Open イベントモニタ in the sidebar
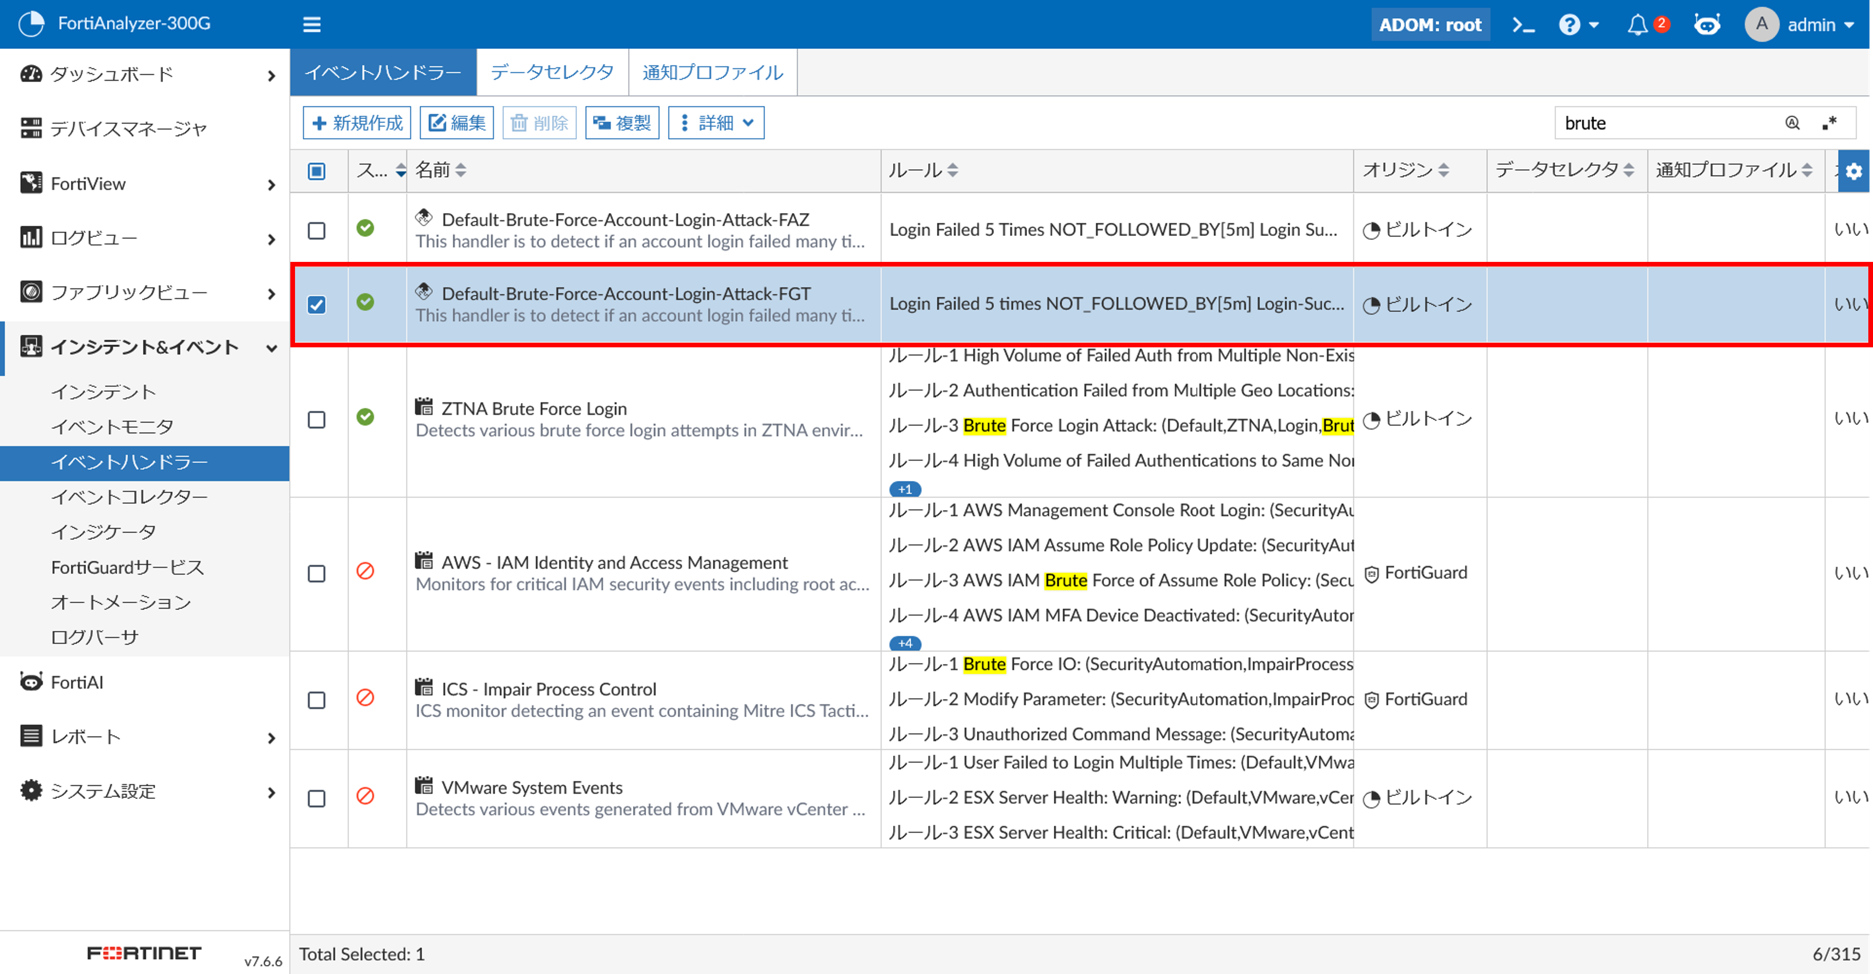1873x974 pixels. 112,427
